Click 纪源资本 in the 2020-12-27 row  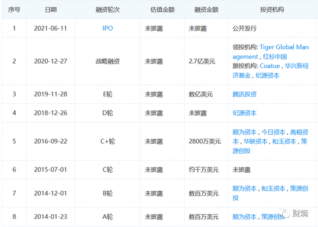point(267,76)
